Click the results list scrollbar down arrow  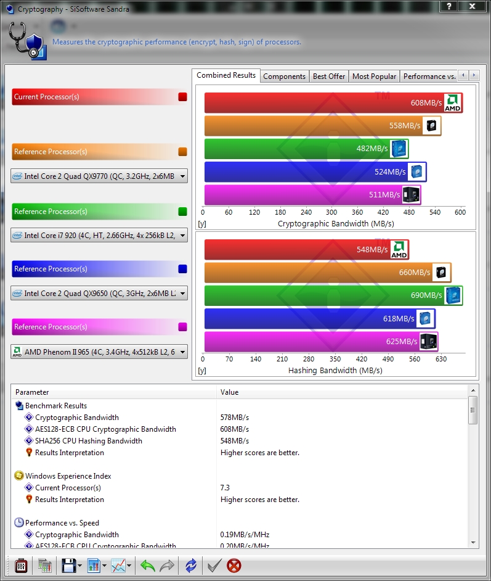point(473,543)
